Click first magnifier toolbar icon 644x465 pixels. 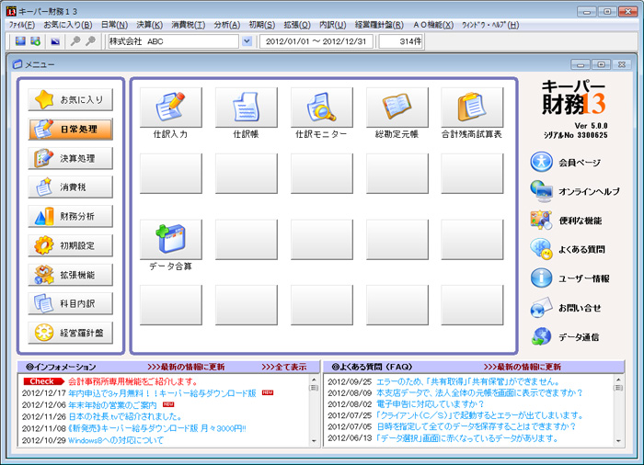pyautogui.click(x=75, y=41)
